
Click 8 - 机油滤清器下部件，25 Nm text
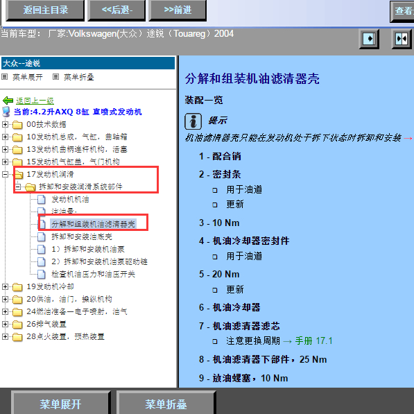point(263,359)
